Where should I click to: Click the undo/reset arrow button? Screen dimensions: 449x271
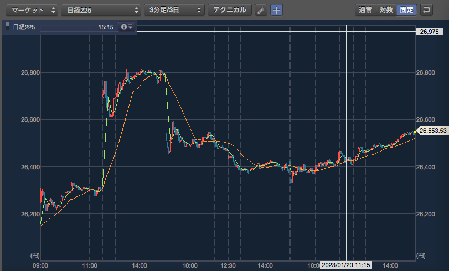click(x=426, y=10)
